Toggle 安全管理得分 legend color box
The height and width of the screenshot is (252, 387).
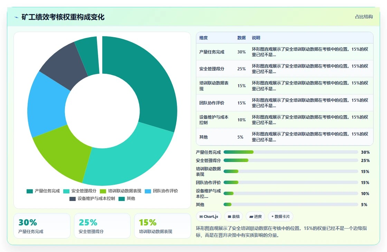coord(66,191)
